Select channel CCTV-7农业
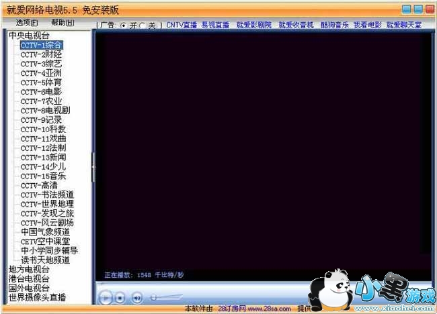 tap(41, 101)
